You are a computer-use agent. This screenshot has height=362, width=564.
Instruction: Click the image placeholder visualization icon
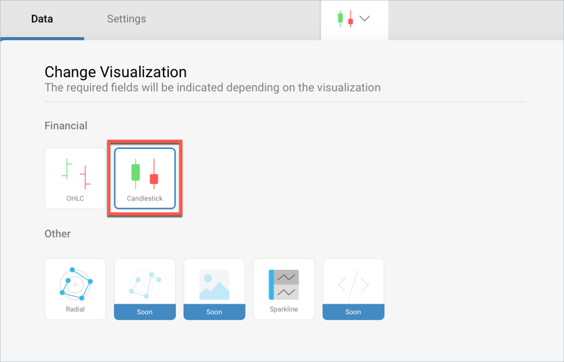point(214,283)
